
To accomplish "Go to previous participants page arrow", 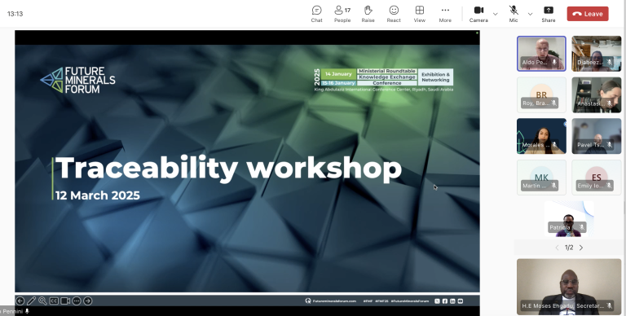I will click(557, 248).
